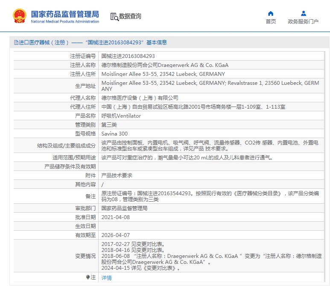Select the intended use text about 20 mL
Viewport: 330px width, 286px height.
[x=187, y=158]
